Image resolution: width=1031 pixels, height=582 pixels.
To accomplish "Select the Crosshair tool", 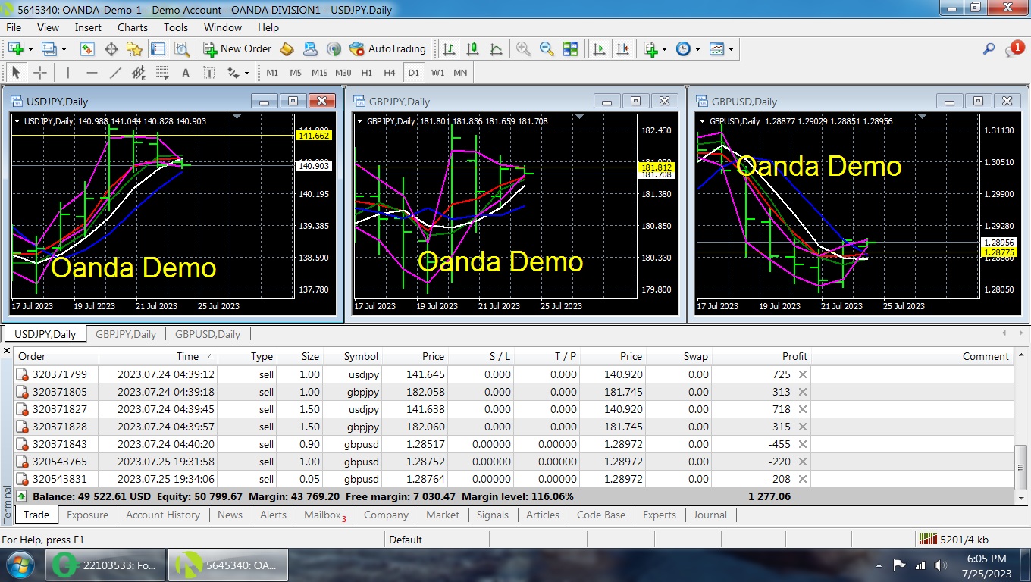I will tap(40, 73).
